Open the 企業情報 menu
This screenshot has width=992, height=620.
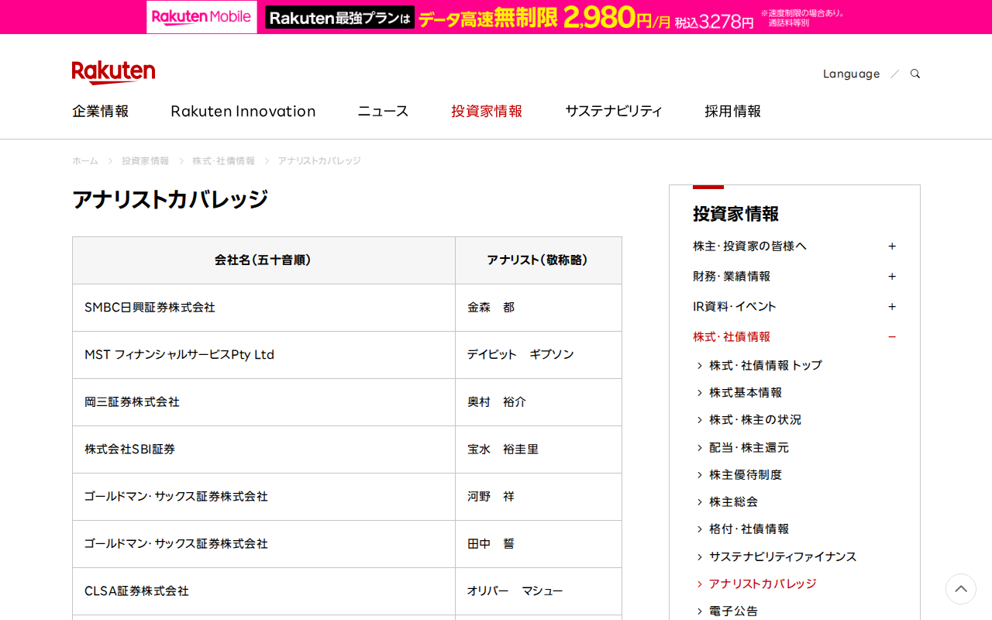pyautogui.click(x=101, y=111)
